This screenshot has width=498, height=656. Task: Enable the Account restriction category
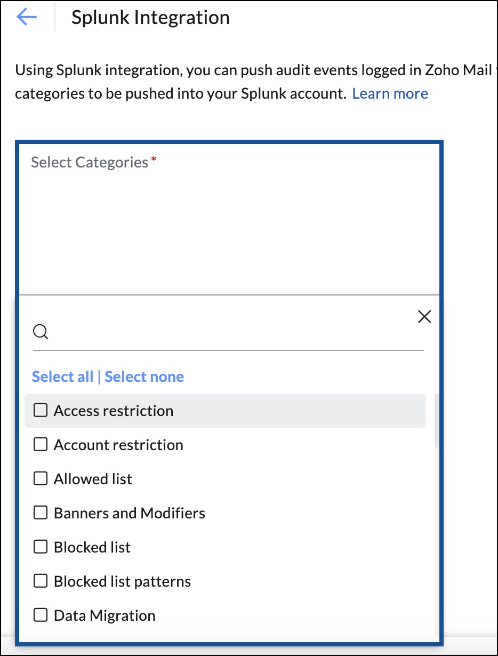(40, 444)
